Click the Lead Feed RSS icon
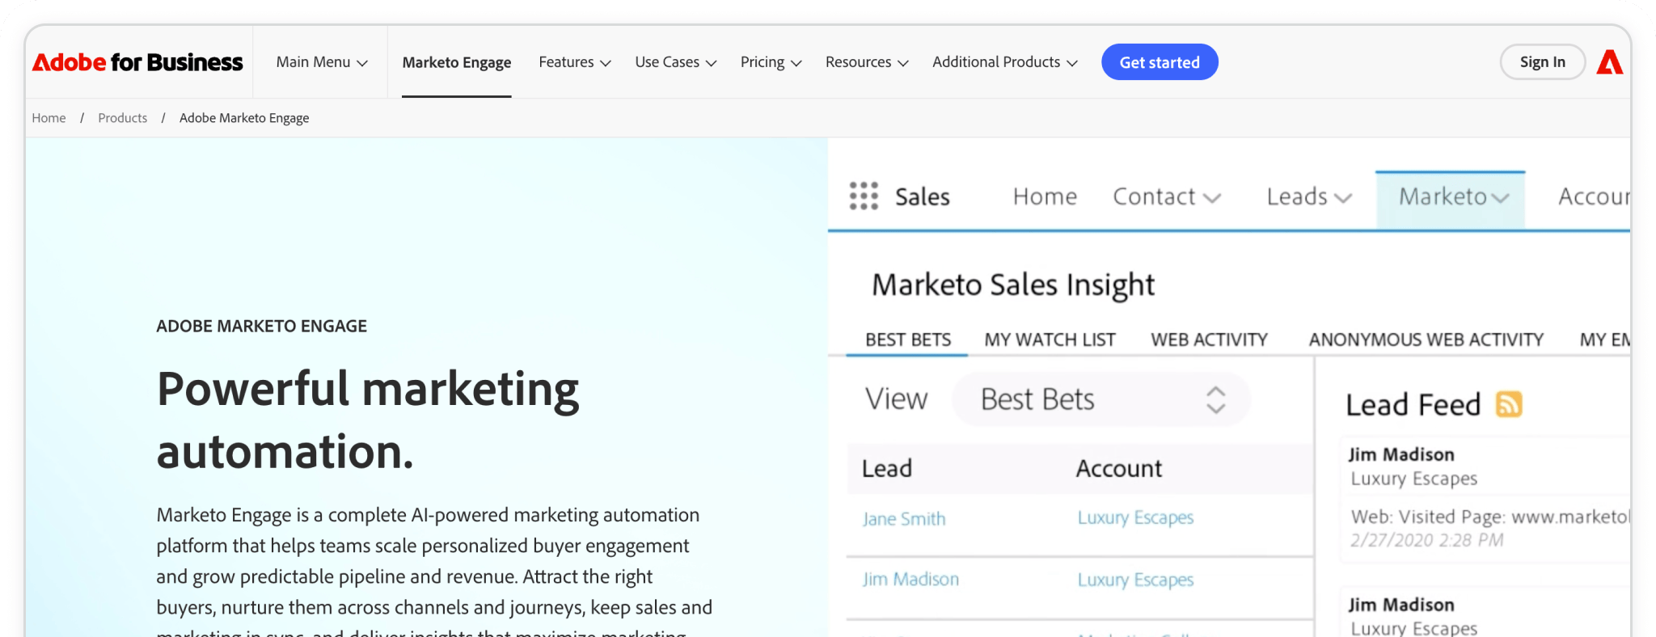1656x637 pixels. tap(1509, 404)
